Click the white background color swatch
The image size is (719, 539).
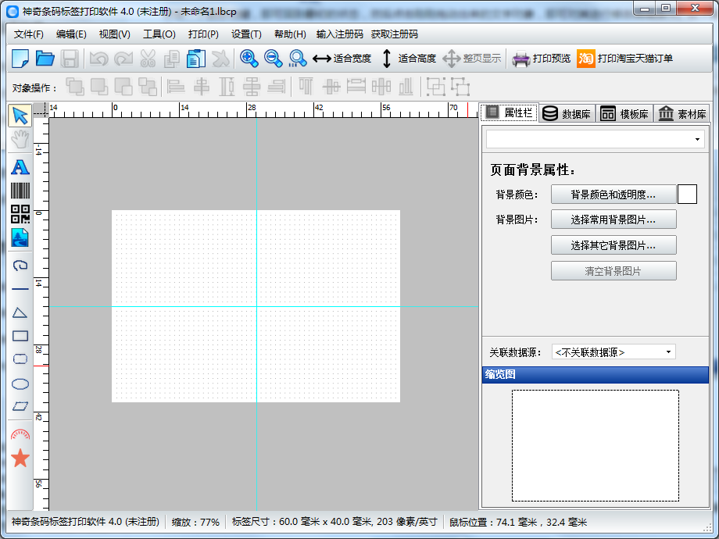pyautogui.click(x=688, y=195)
